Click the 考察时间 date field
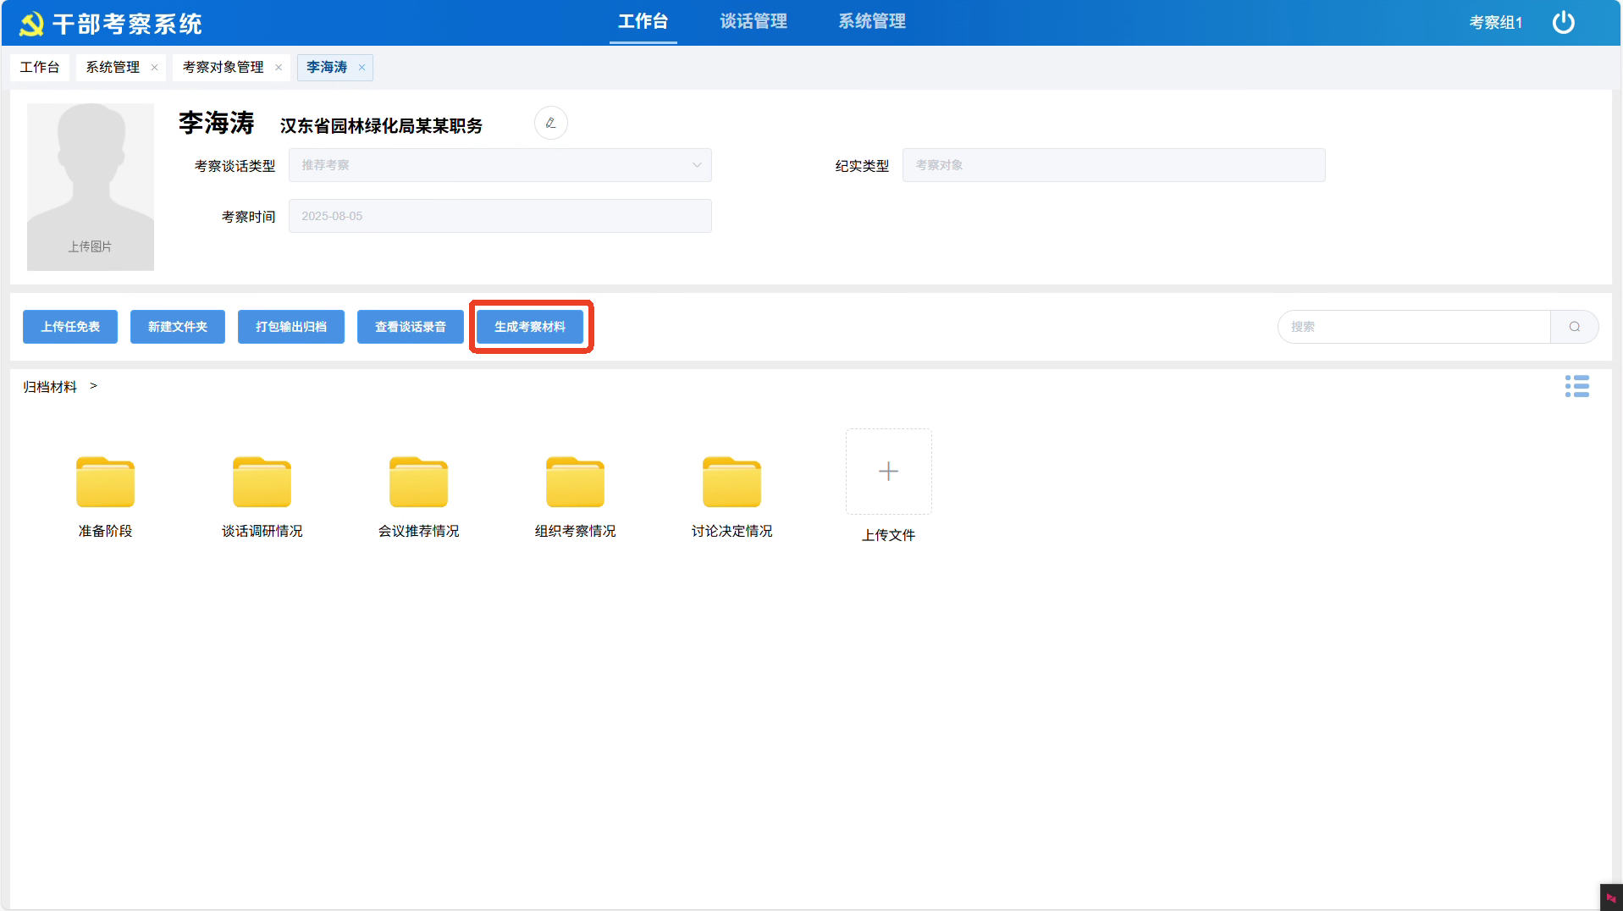This screenshot has height=911, width=1623. 500,216
